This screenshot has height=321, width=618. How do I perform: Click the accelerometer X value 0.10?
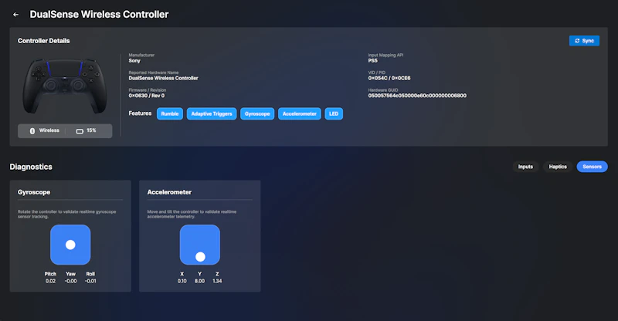coord(182,281)
